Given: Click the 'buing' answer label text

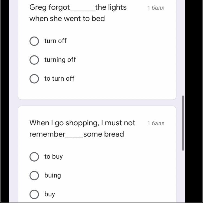Looking at the screenshot, I should (x=53, y=175).
